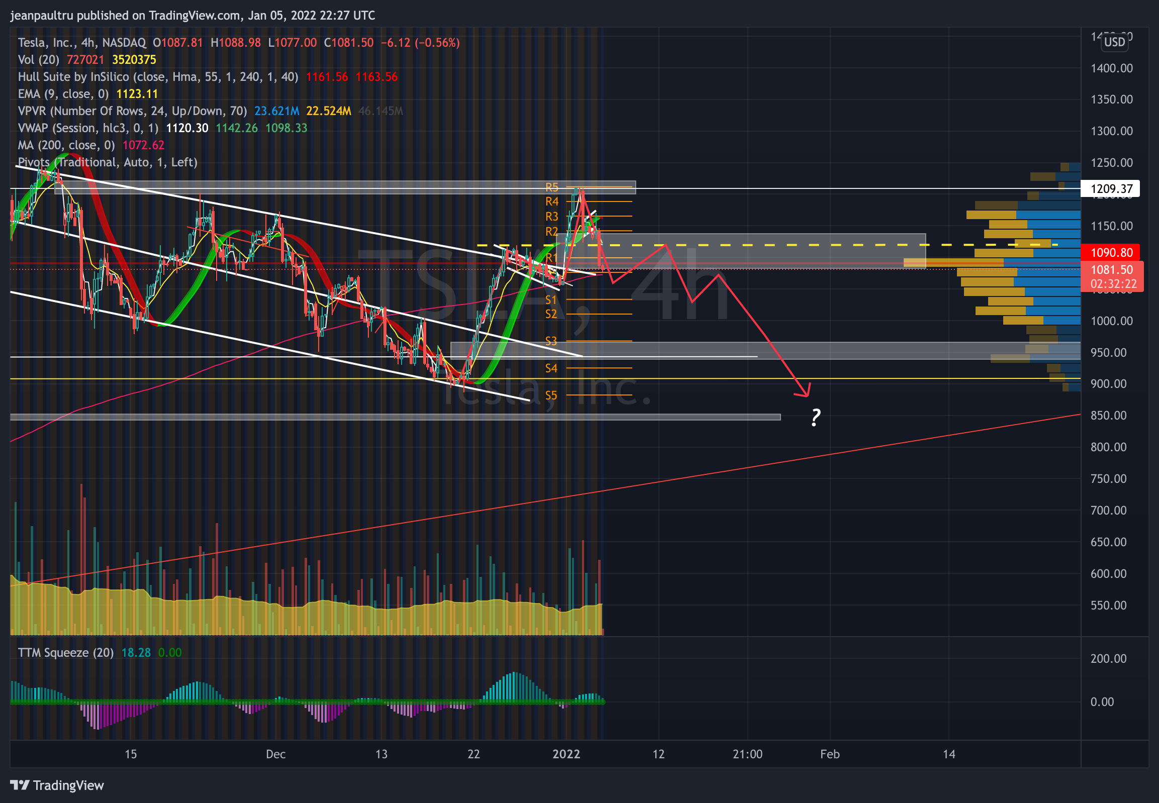This screenshot has width=1159, height=803.
Task: Click the red 1090.80 price label
Action: (x=1111, y=253)
